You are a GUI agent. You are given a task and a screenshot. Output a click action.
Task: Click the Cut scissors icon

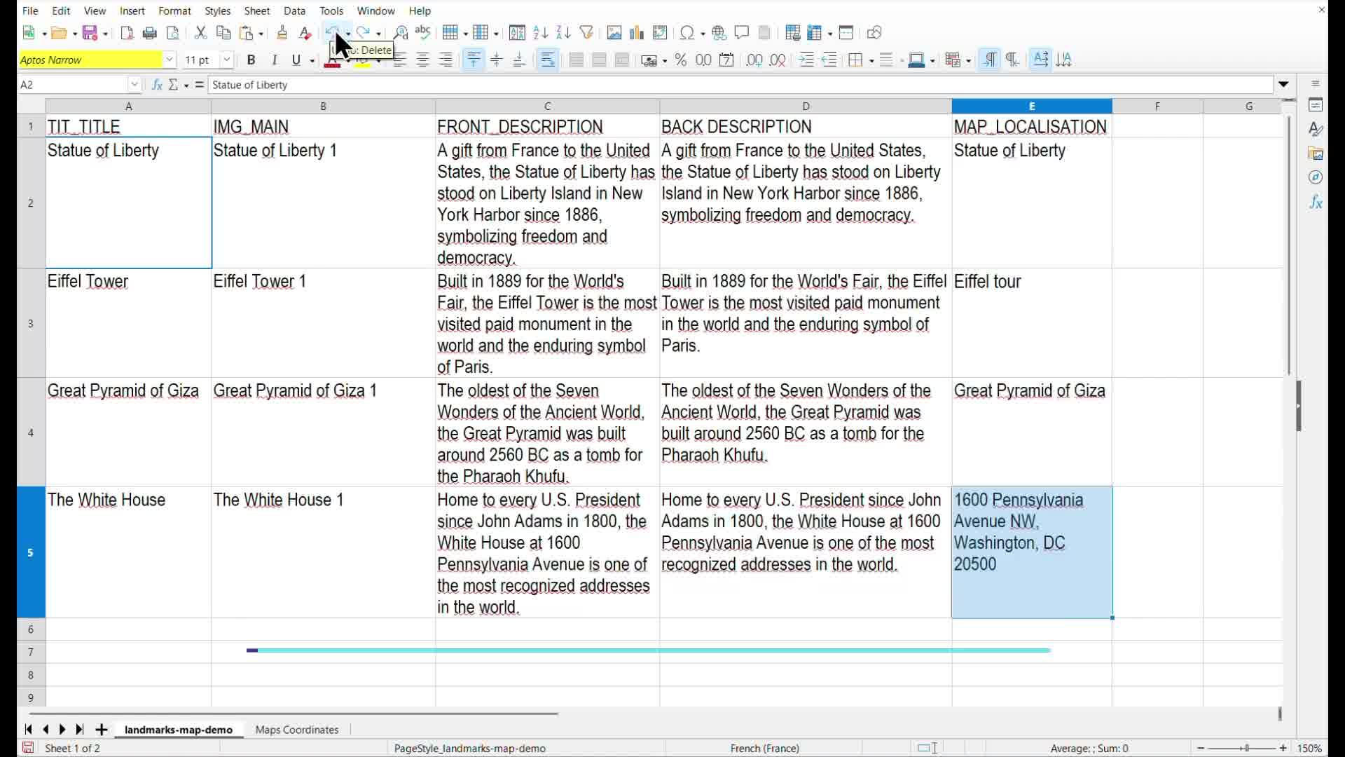click(200, 33)
